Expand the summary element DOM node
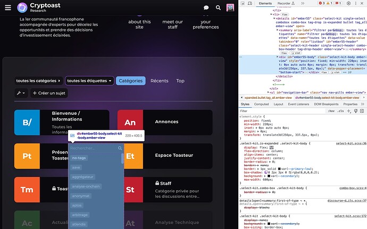367x229 pixels. pyautogui.click(x=277, y=30)
